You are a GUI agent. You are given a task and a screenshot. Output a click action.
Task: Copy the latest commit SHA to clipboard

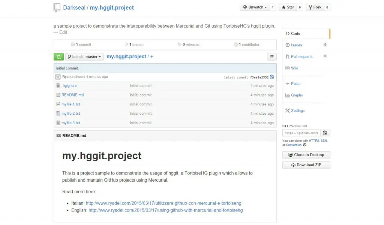pos(272,77)
